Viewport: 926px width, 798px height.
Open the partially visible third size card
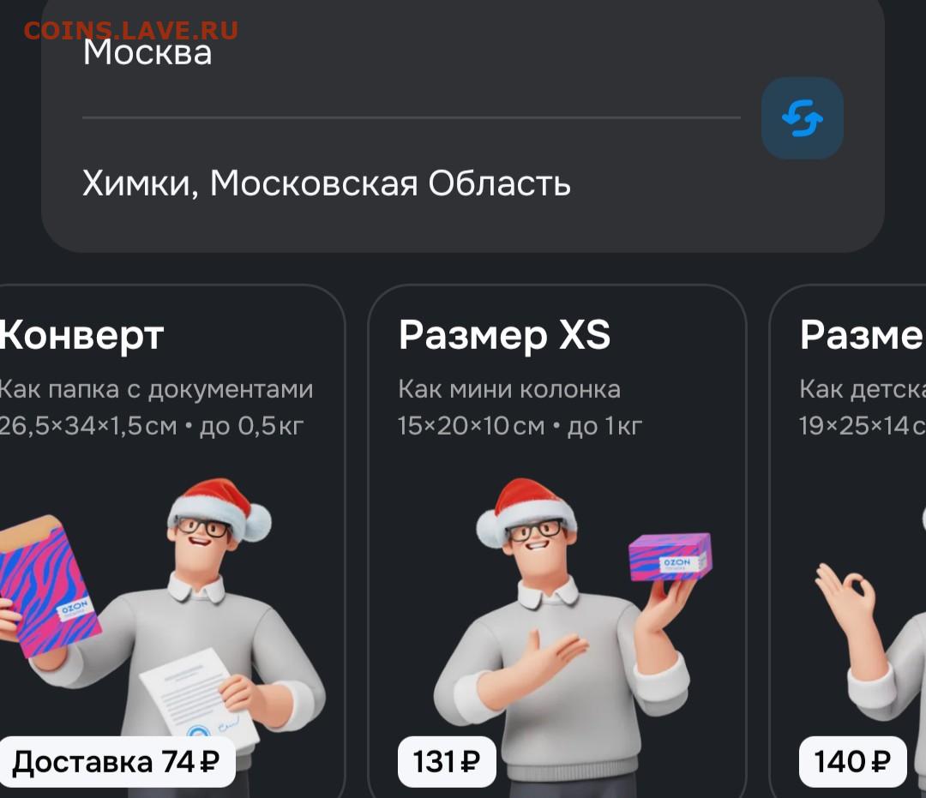pyautogui.click(x=848, y=541)
